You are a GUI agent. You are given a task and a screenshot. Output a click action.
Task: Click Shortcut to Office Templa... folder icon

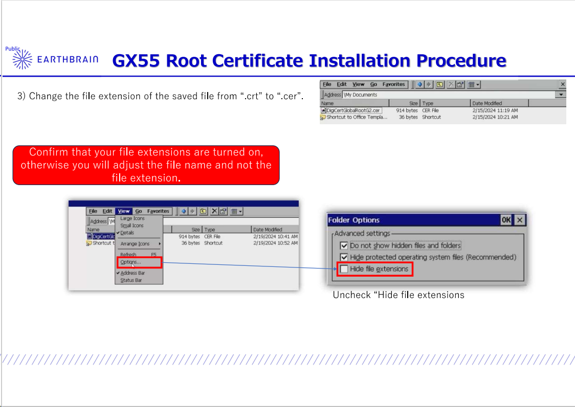click(x=323, y=117)
